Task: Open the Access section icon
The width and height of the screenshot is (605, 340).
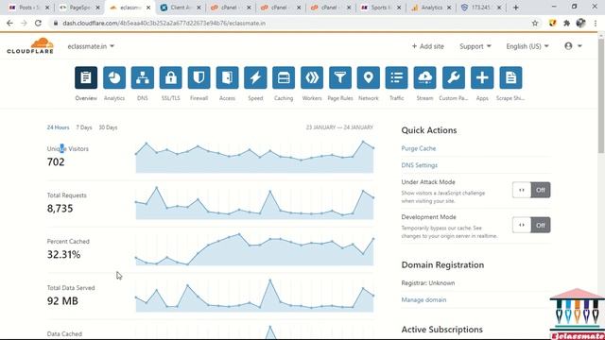Action: 227,77
